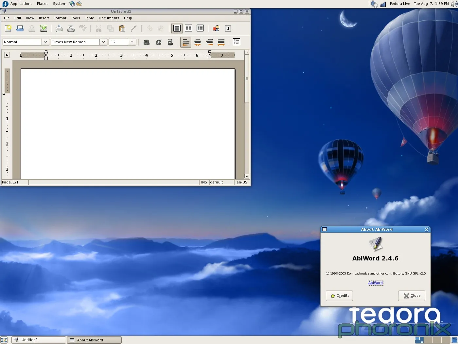Select the Untitled1 taskbar button
The image size is (458, 344).
point(39,340)
